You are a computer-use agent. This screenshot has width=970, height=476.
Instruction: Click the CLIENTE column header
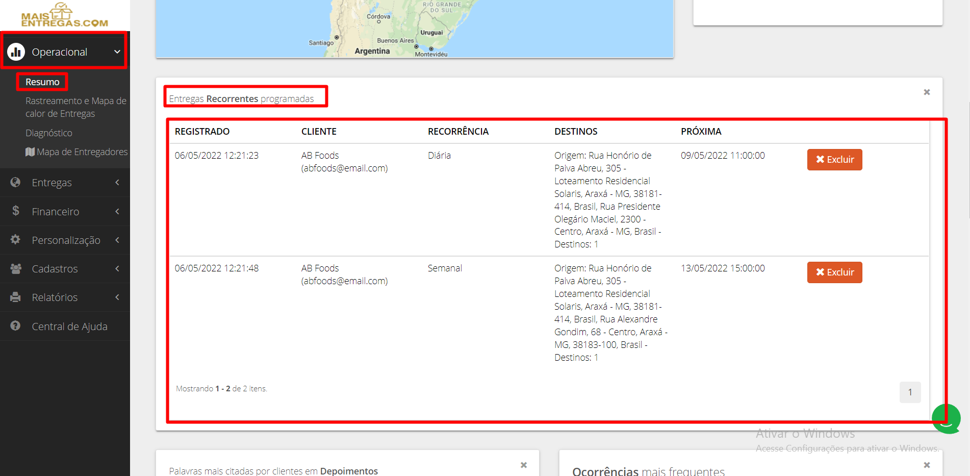pos(319,132)
